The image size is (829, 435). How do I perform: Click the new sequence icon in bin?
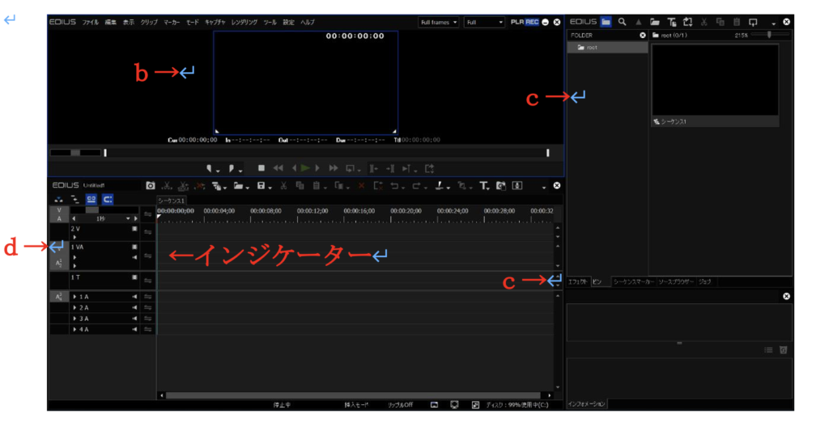coord(688,22)
